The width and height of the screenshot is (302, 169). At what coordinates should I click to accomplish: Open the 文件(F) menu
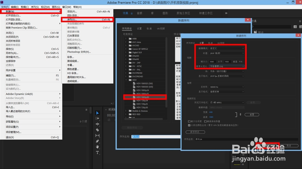5,7
